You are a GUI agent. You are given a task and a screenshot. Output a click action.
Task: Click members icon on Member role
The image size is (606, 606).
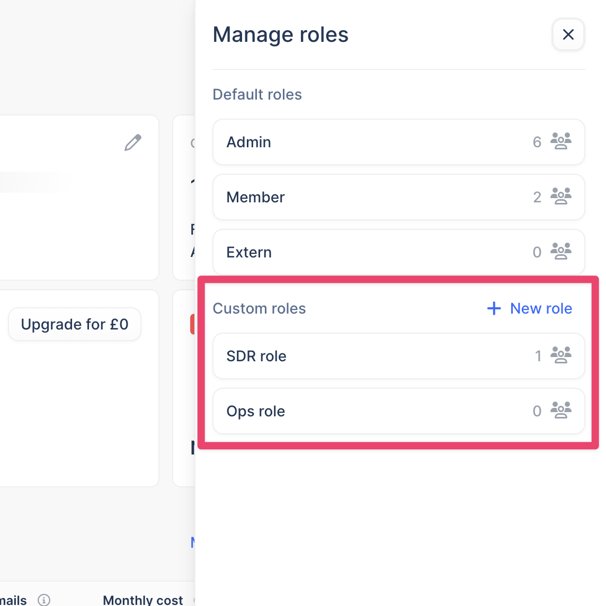click(x=560, y=197)
